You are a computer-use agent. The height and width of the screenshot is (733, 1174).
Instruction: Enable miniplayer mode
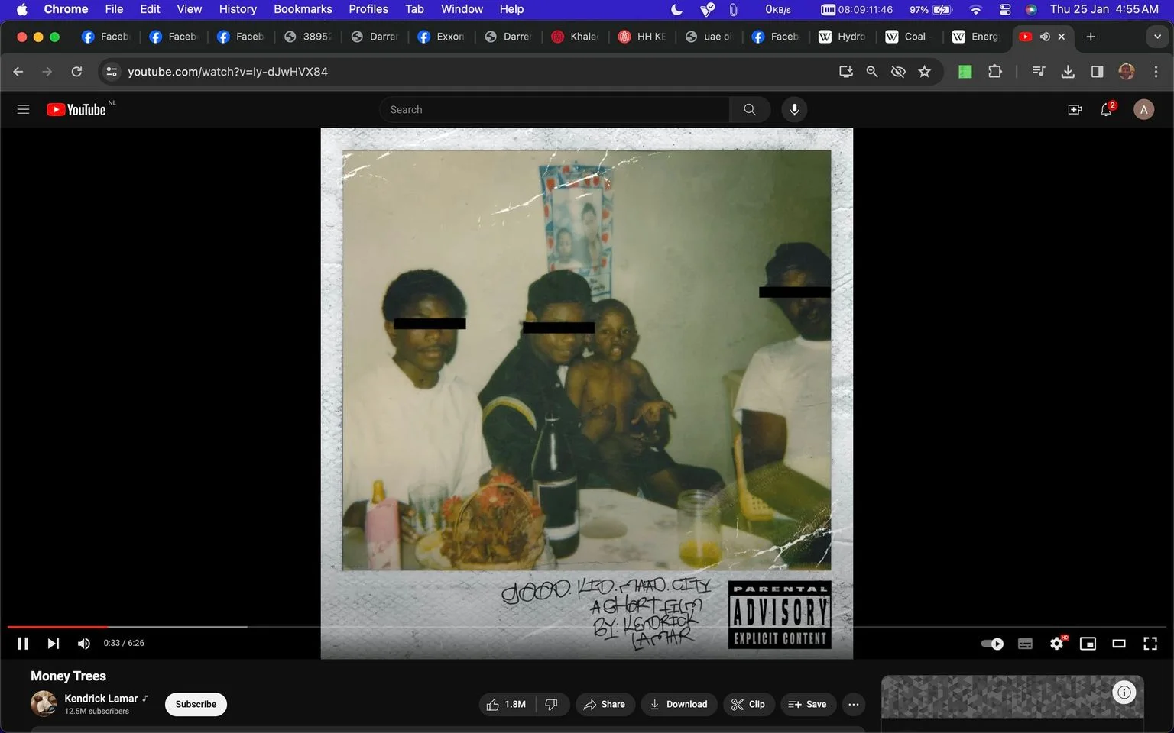pos(1088,644)
